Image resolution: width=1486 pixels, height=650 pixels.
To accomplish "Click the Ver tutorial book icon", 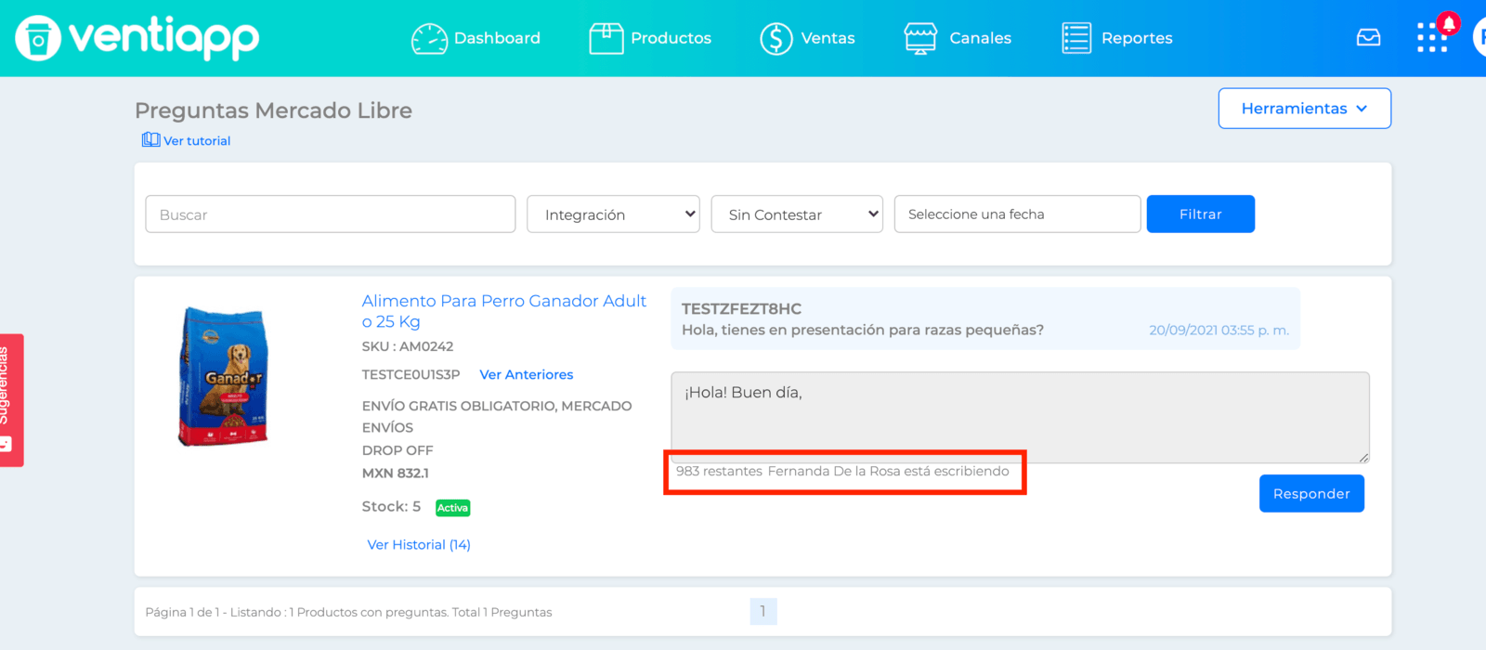I will click(150, 140).
